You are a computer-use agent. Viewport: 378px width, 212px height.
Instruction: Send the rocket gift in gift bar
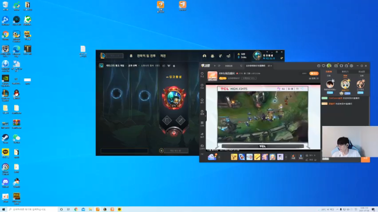tap(242, 157)
